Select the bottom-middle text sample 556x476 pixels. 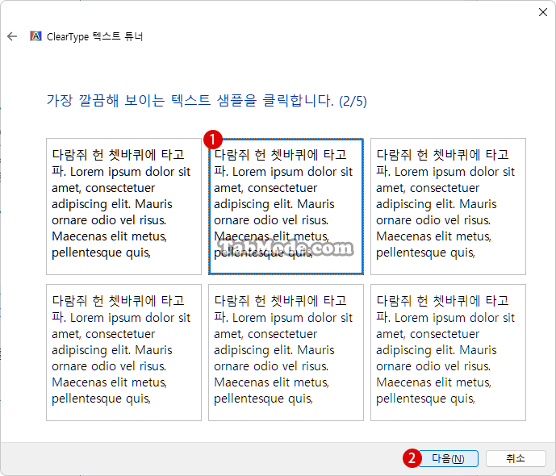pos(286,353)
